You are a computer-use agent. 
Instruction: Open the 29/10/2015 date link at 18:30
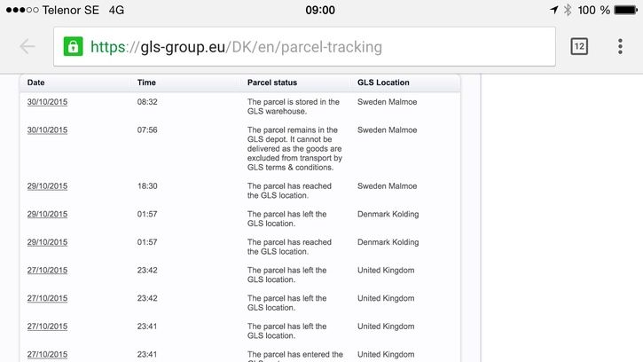(47, 186)
